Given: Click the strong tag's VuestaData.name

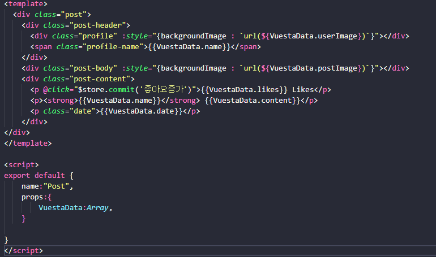Looking at the screenshot, I should point(119,101).
